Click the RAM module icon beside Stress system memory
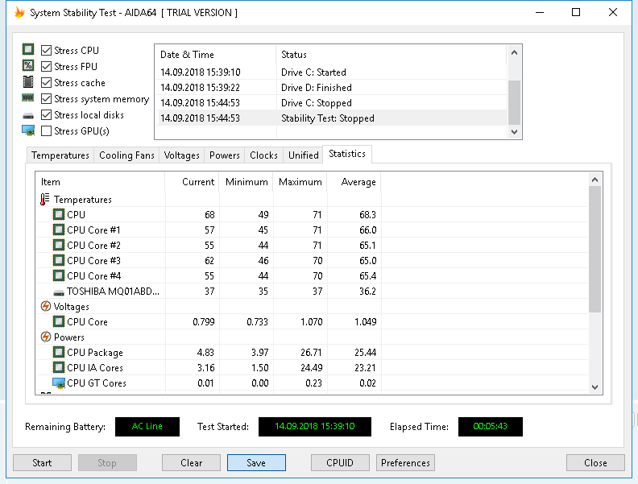 coord(28,97)
